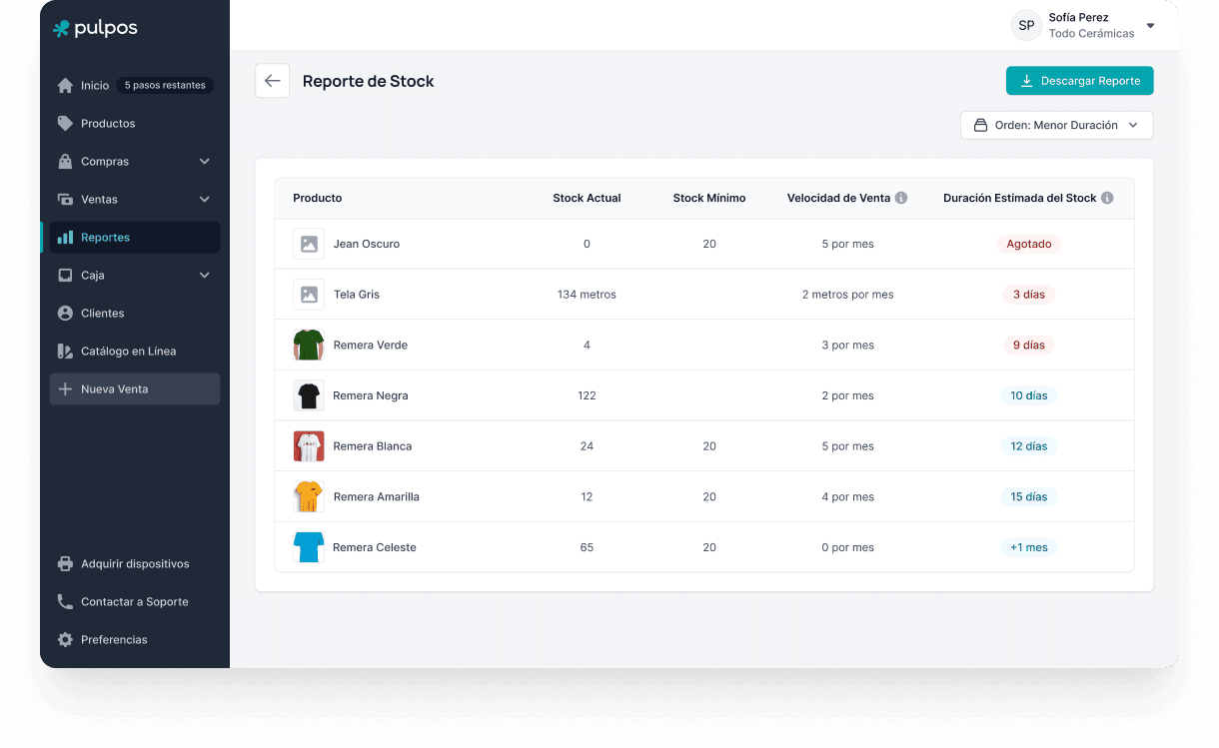Click the Remera Verde product thumbnail
This screenshot has width=1219, height=748.
coord(309,346)
